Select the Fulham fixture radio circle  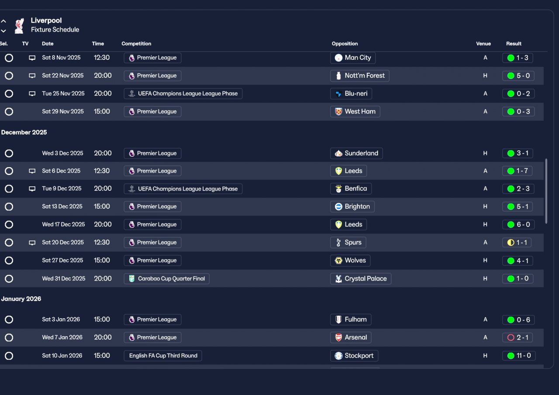pos(9,319)
